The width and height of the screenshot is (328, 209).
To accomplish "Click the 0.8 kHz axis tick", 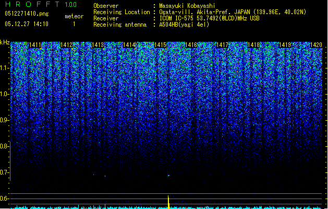I will [5, 146].
